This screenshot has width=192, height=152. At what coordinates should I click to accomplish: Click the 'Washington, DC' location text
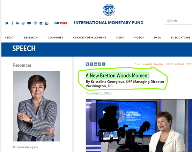click(99, 86)
